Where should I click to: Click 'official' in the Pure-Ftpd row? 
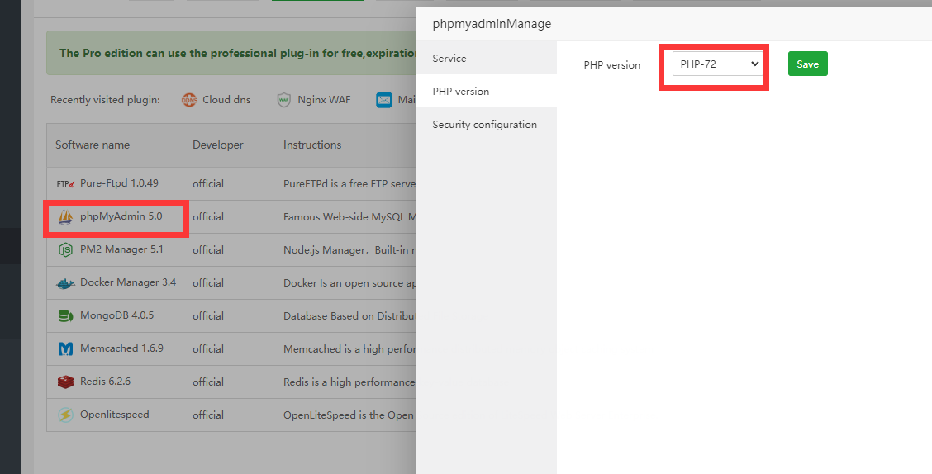208,183
